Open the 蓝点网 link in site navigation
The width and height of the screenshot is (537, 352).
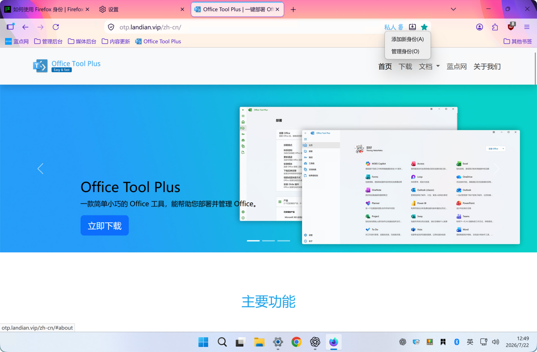click(x=456, y=66)
